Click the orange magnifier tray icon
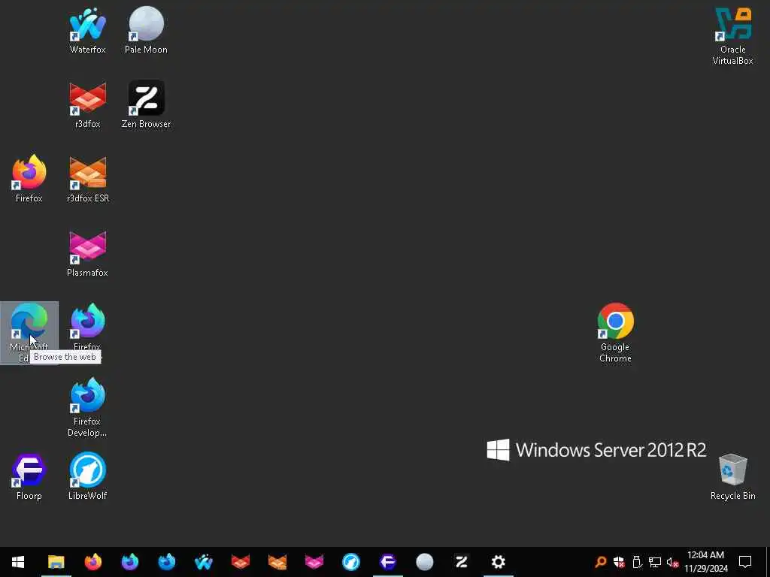 600,562
